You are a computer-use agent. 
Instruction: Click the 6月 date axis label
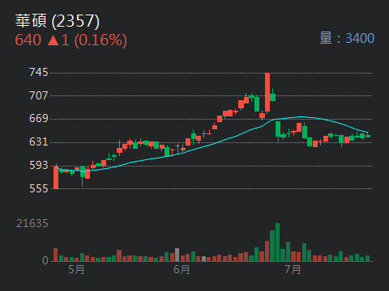point(182,270)
